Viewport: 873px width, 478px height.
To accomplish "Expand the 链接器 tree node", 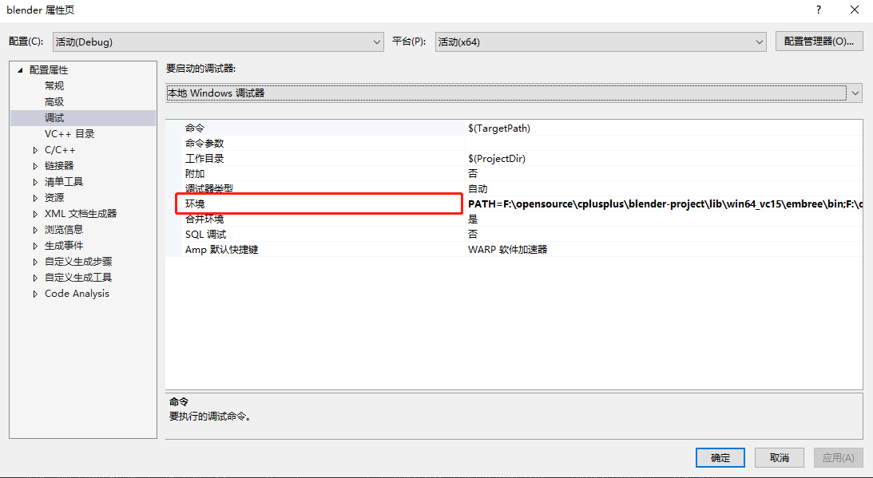I will coord(36,166).
